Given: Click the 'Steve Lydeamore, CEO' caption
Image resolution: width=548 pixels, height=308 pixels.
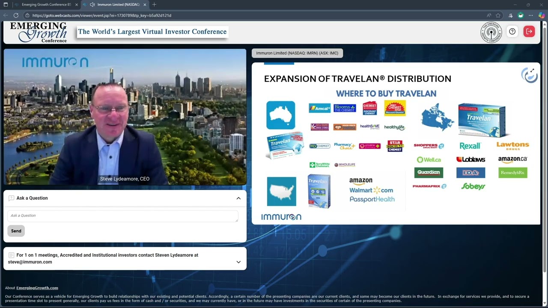Looking at the screenshot, I should 125,179.
